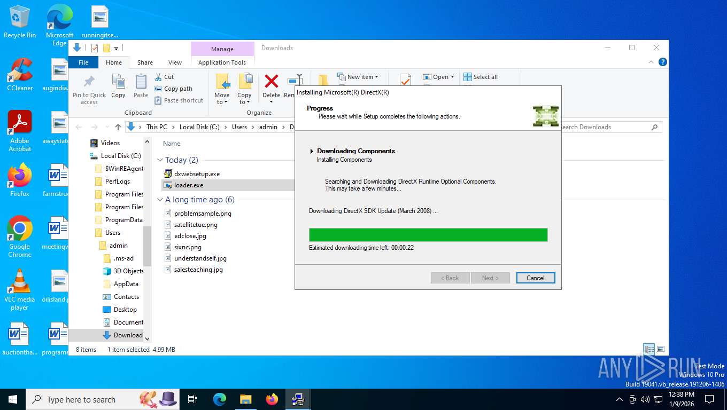The height and width of the screenshot is (410, 727).
Task: Collapse the ribbon with chevron
Action: (652, 62)
